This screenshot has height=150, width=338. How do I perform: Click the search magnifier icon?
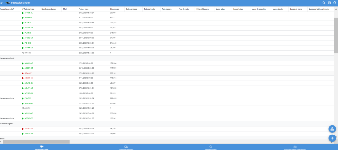pyautogui.click(x=324, y=3)
